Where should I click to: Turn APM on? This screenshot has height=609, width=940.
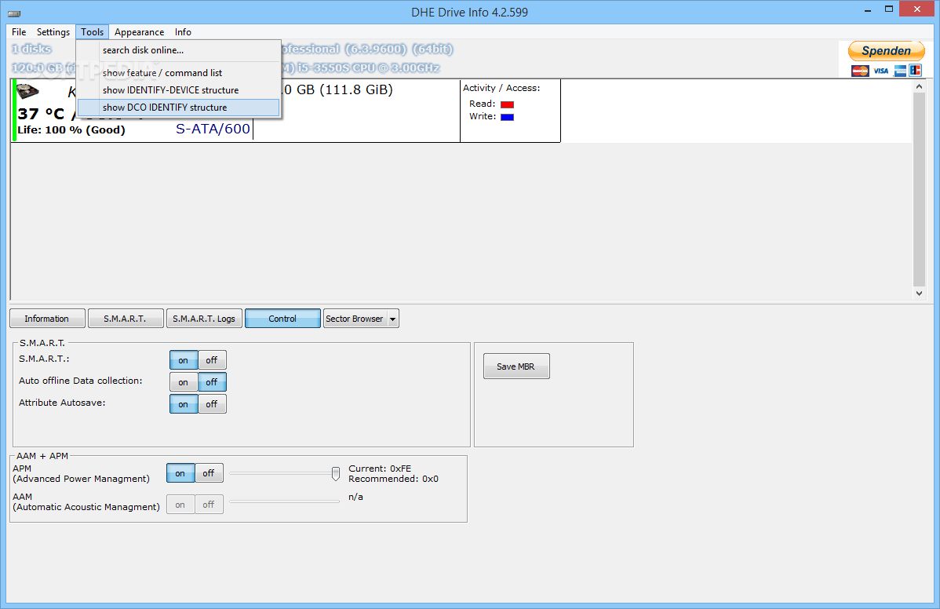[180, 473]
